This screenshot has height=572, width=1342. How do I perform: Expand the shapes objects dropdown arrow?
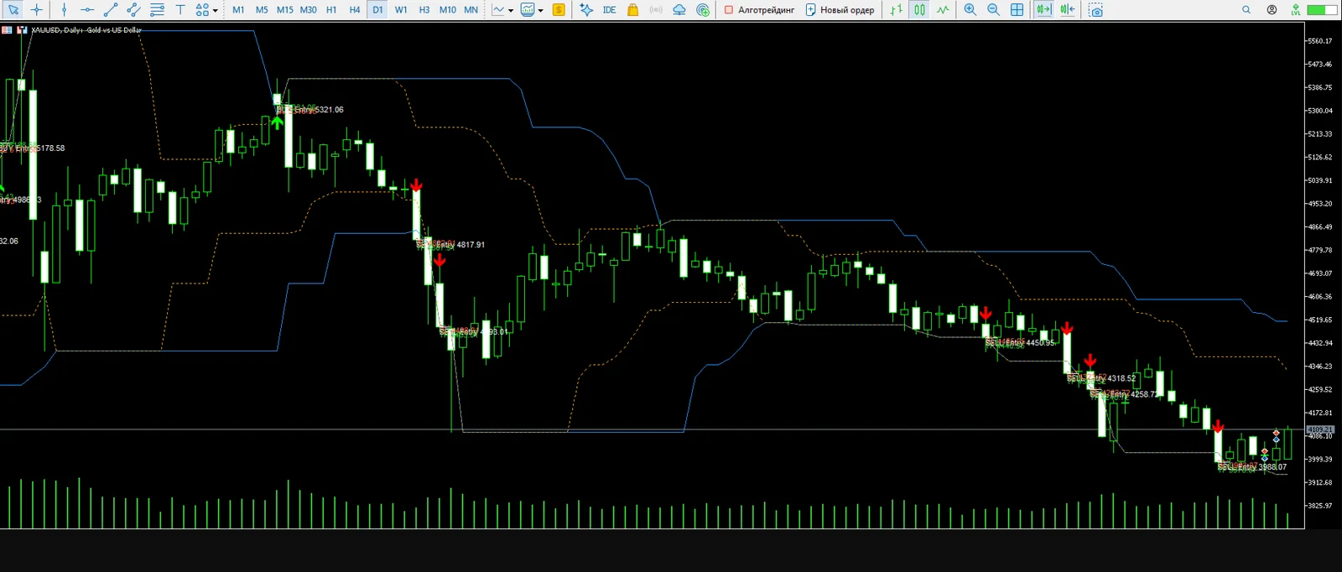point(216,11)
